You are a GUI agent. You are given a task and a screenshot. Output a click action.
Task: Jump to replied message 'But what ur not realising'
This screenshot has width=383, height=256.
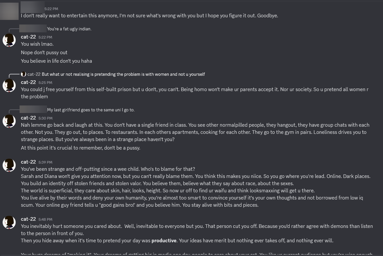(x=123, y=74)
